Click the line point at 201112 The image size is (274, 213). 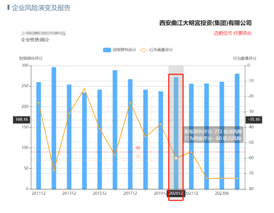[38, 102]
